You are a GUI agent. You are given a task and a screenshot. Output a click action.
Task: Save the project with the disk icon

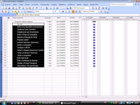click(9, 8)
